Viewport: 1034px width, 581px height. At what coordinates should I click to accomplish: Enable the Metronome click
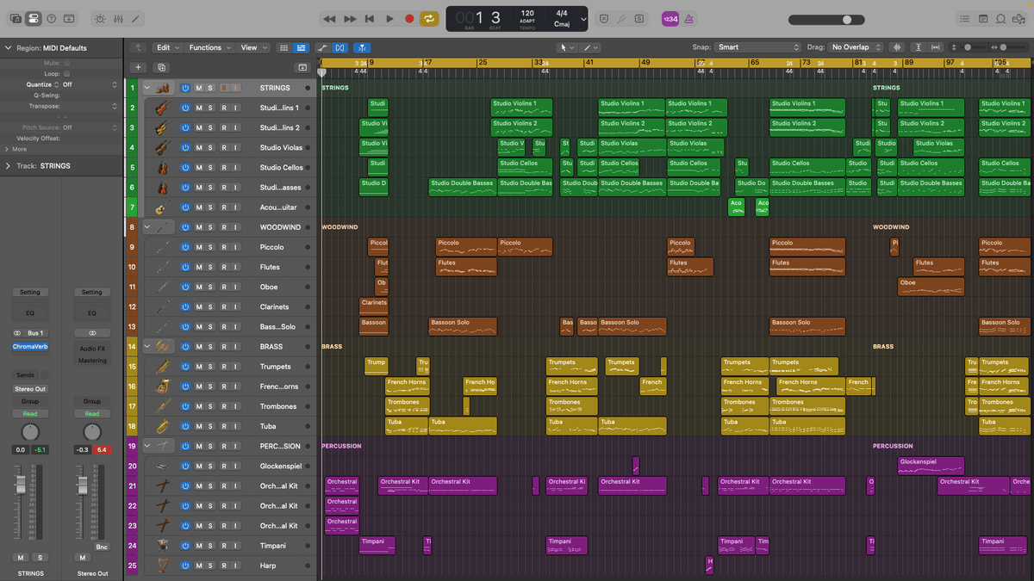(688, 18)
